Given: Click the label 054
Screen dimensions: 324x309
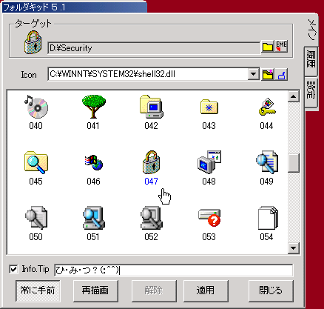Looking at the screenshot, I should tap(266, 237).
